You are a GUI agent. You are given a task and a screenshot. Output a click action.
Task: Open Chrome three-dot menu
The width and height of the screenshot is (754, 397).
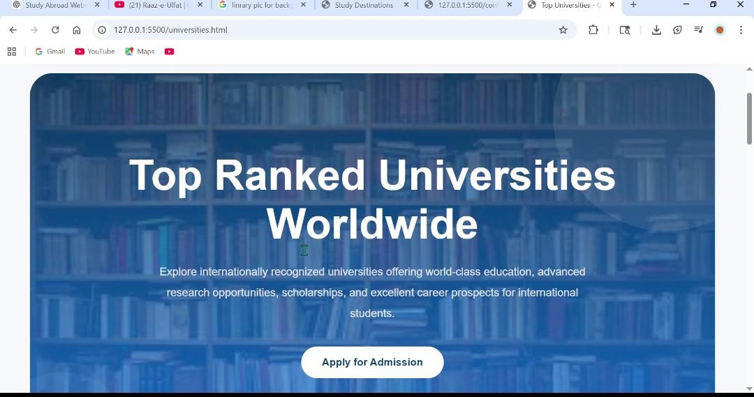tap(741, 30)
